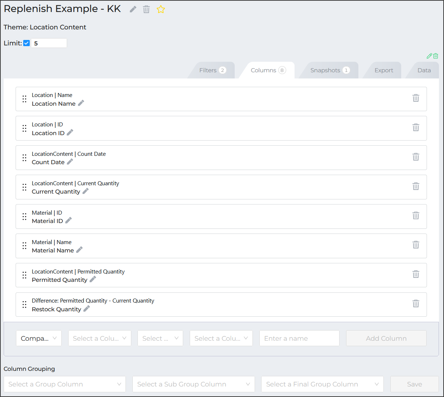
Task: Grab the Location ID row drag handle
Action: [24, 128]
